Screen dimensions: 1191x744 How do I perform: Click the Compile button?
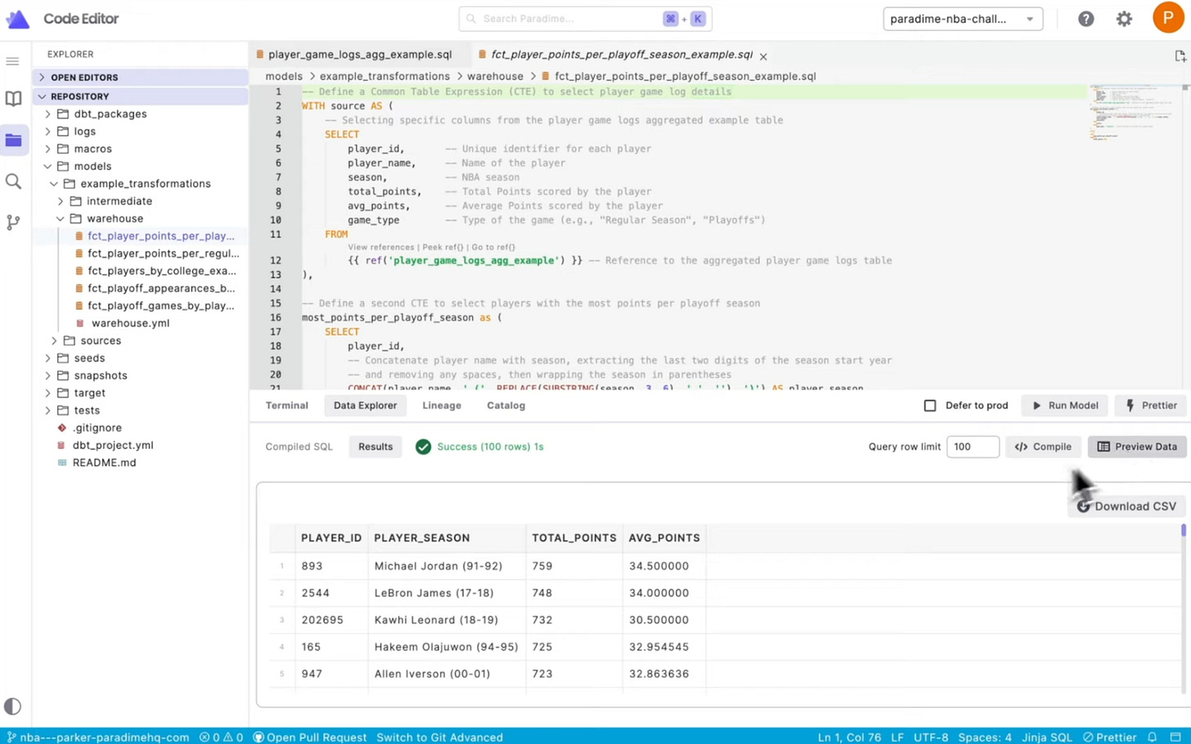1043,446
